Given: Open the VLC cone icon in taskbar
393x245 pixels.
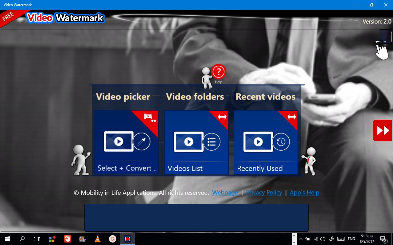Looking at the screenshot, I should (x=98, y=239).
